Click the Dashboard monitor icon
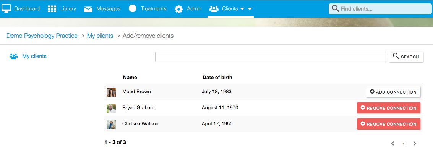The height and width of the screenshot is (154, 433). coord(6,8)
